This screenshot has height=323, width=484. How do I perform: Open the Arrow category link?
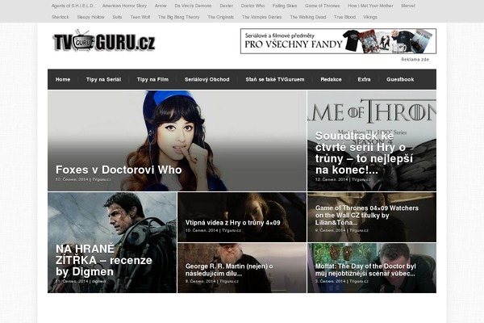[x=161, y=6]
